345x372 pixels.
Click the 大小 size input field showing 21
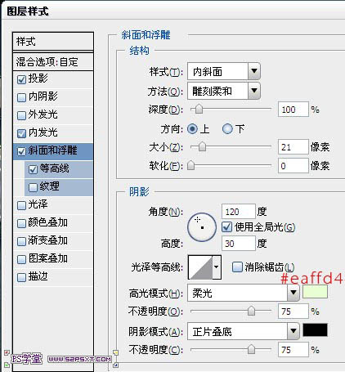(293, 147)
